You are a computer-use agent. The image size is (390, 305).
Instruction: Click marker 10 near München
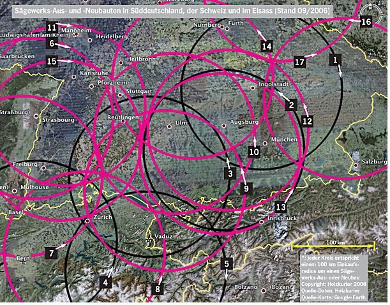254,152
